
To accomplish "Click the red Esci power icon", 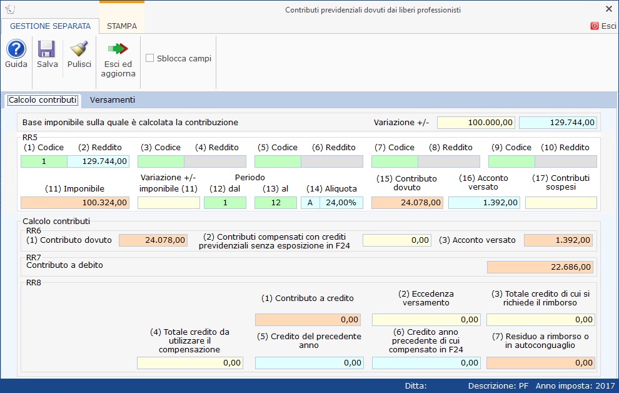I will click(x=595, y=26).
